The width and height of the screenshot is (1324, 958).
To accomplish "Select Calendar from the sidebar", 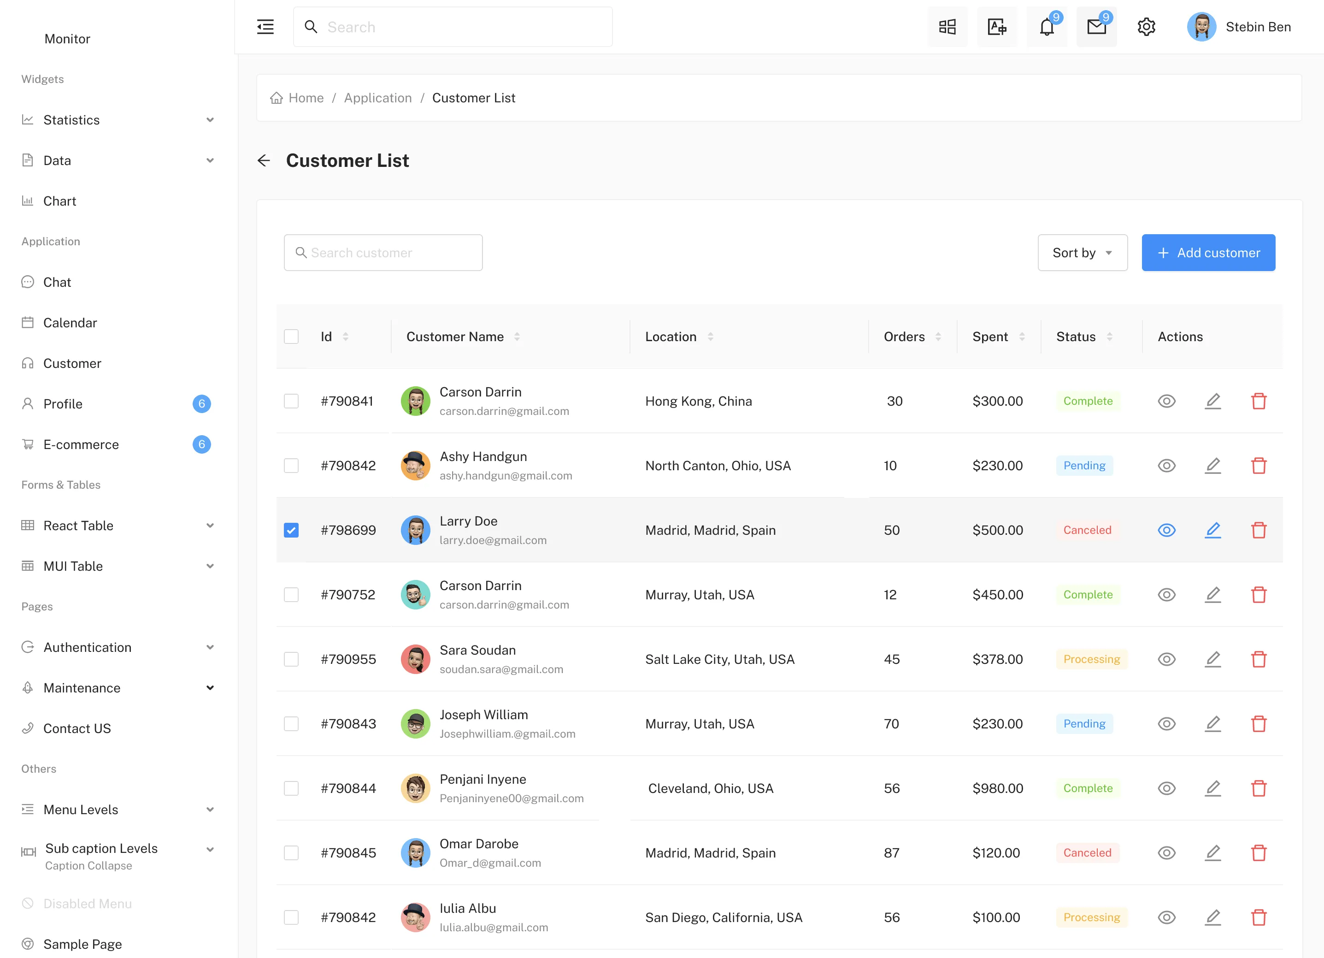I will click(70, 323).
